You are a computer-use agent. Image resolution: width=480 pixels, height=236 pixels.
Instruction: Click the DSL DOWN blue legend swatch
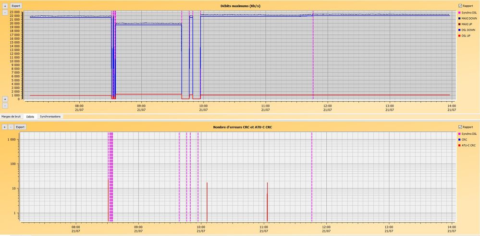[459, 30]
